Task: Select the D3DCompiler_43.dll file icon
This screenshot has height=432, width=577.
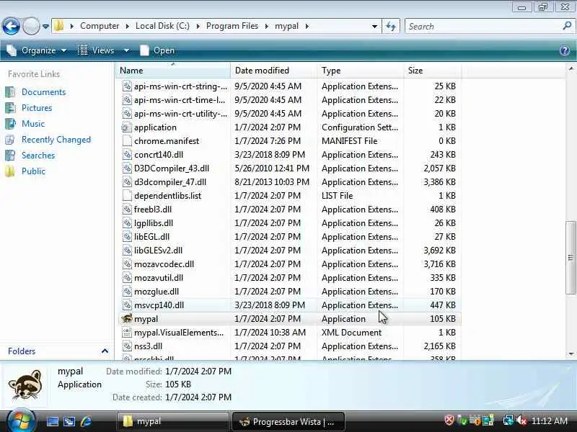Action: coord(127,168)
